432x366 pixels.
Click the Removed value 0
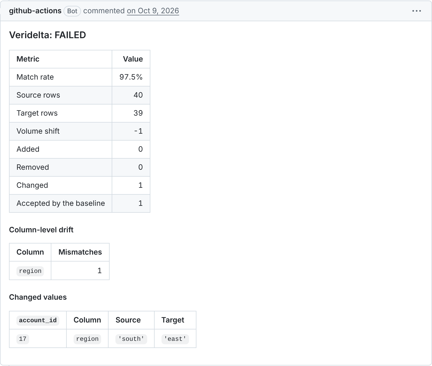141,167
